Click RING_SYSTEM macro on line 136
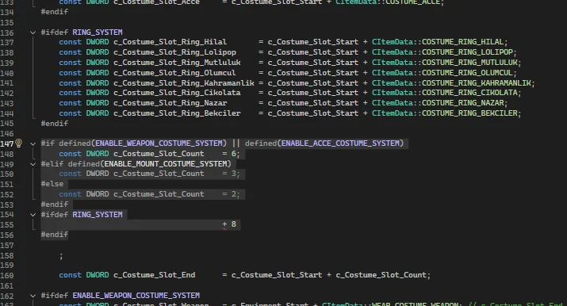Screen dimensions: 567x306 (x=98, y=33)
